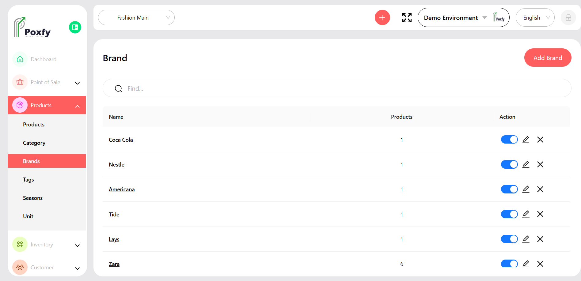Expand the Customer menu chevron

(x=78, y=268)
